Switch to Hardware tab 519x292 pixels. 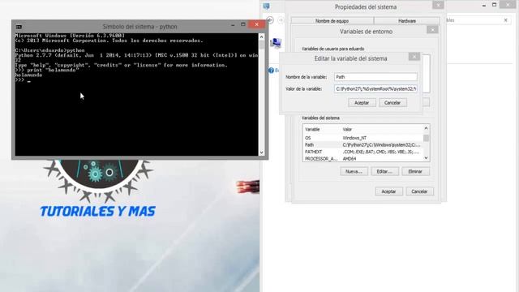pos(407,21)
